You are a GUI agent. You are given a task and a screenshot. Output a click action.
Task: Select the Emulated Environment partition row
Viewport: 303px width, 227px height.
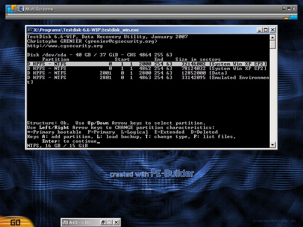coord(148,78)
